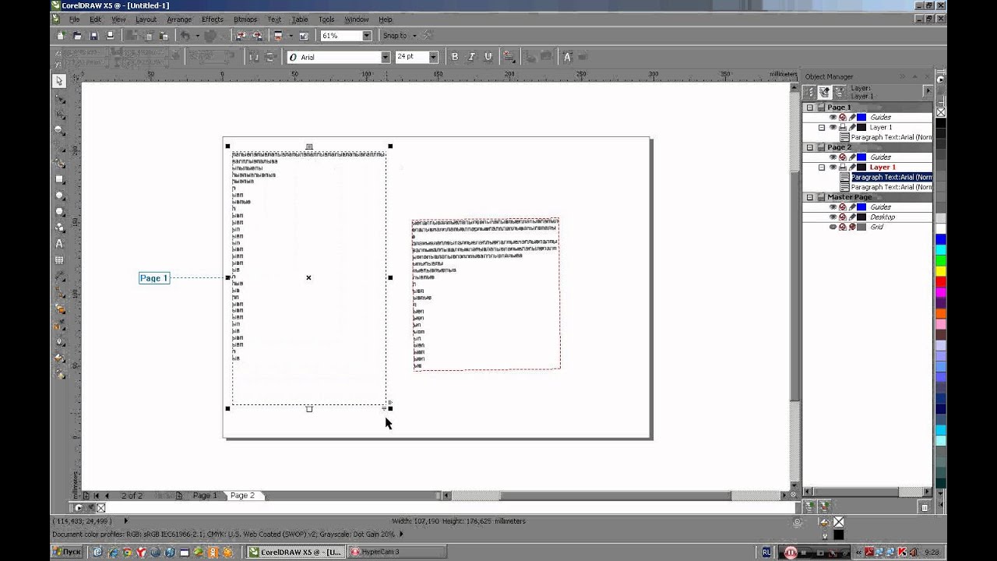Select the Smart Fill tool

(59, 163)
